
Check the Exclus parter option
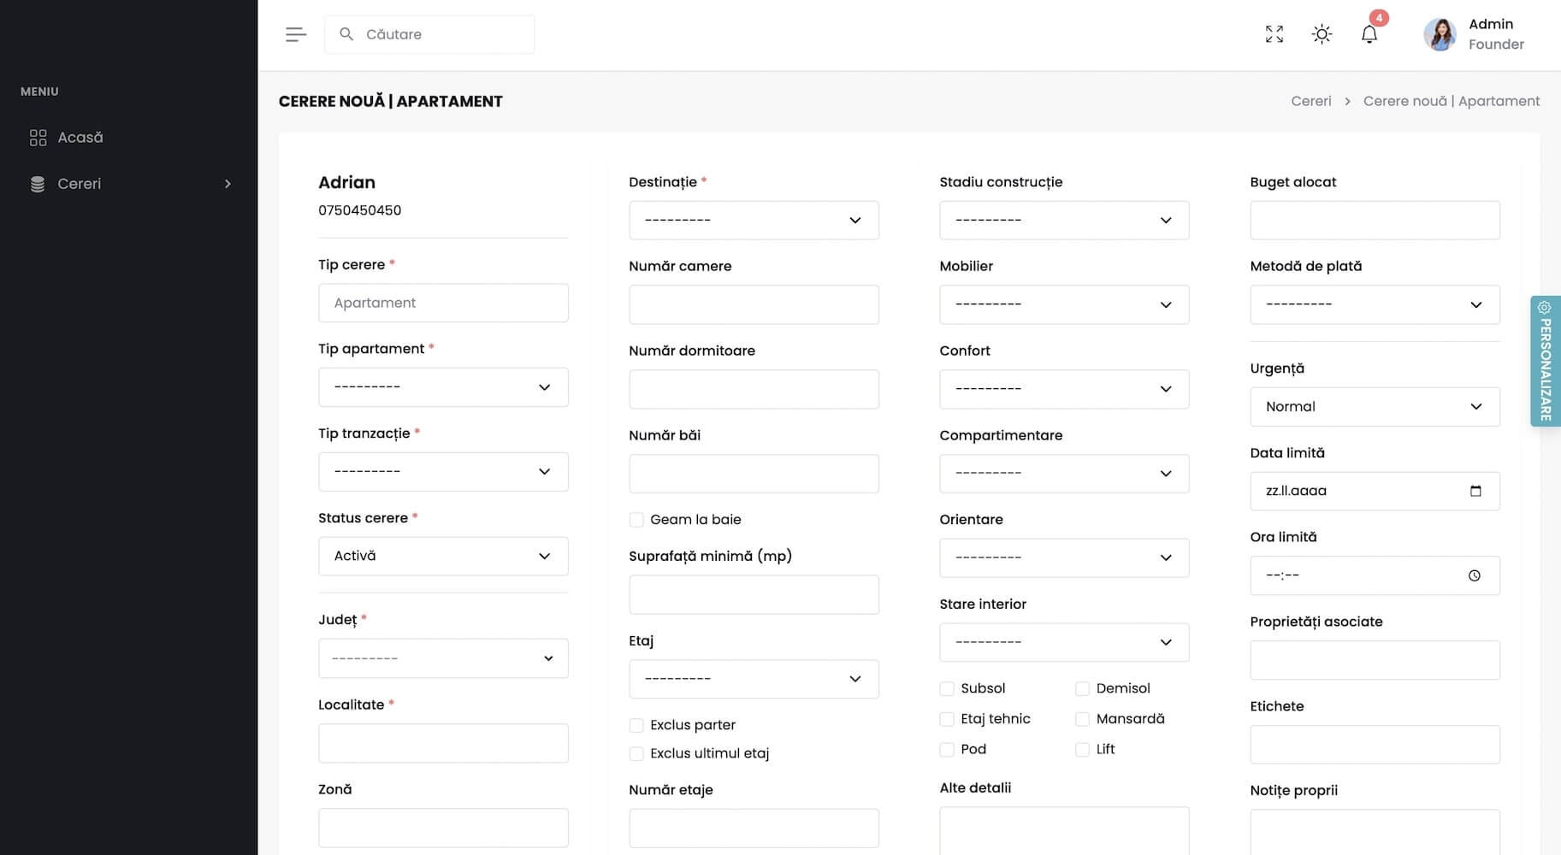tap(636, 726)
